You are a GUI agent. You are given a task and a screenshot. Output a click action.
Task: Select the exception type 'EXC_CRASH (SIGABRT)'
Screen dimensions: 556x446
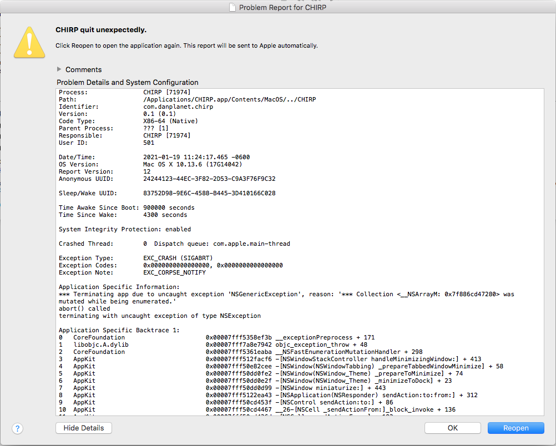178,258
